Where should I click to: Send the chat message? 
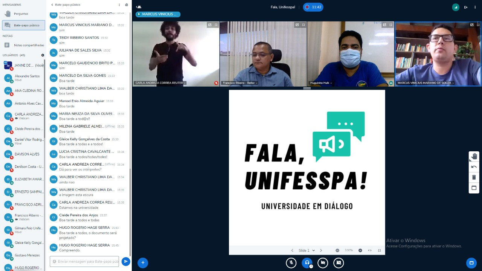pos(126,261)
